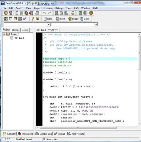
Task: Create a new blank source file
Action: coord(17,13)
